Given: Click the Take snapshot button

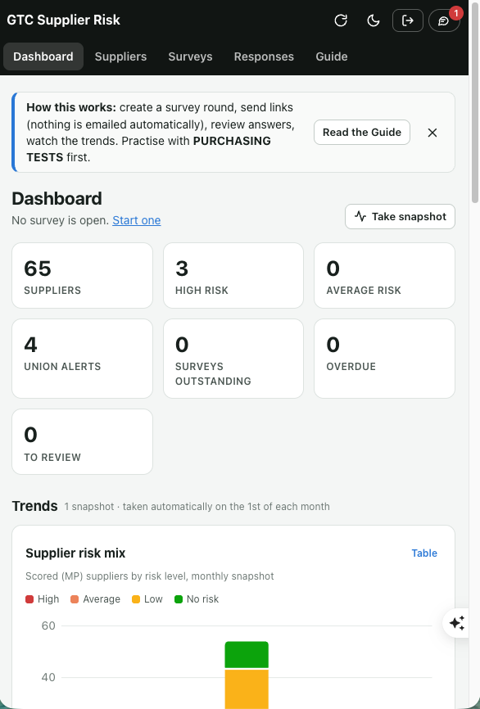Looking at the screenshot, I should (400, 217).
